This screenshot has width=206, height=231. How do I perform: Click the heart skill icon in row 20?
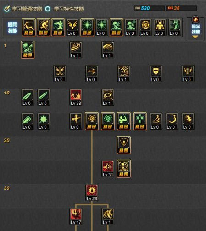124,145
